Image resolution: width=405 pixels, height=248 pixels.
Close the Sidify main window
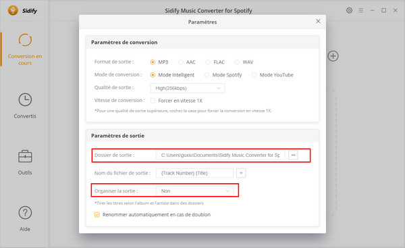396,10
